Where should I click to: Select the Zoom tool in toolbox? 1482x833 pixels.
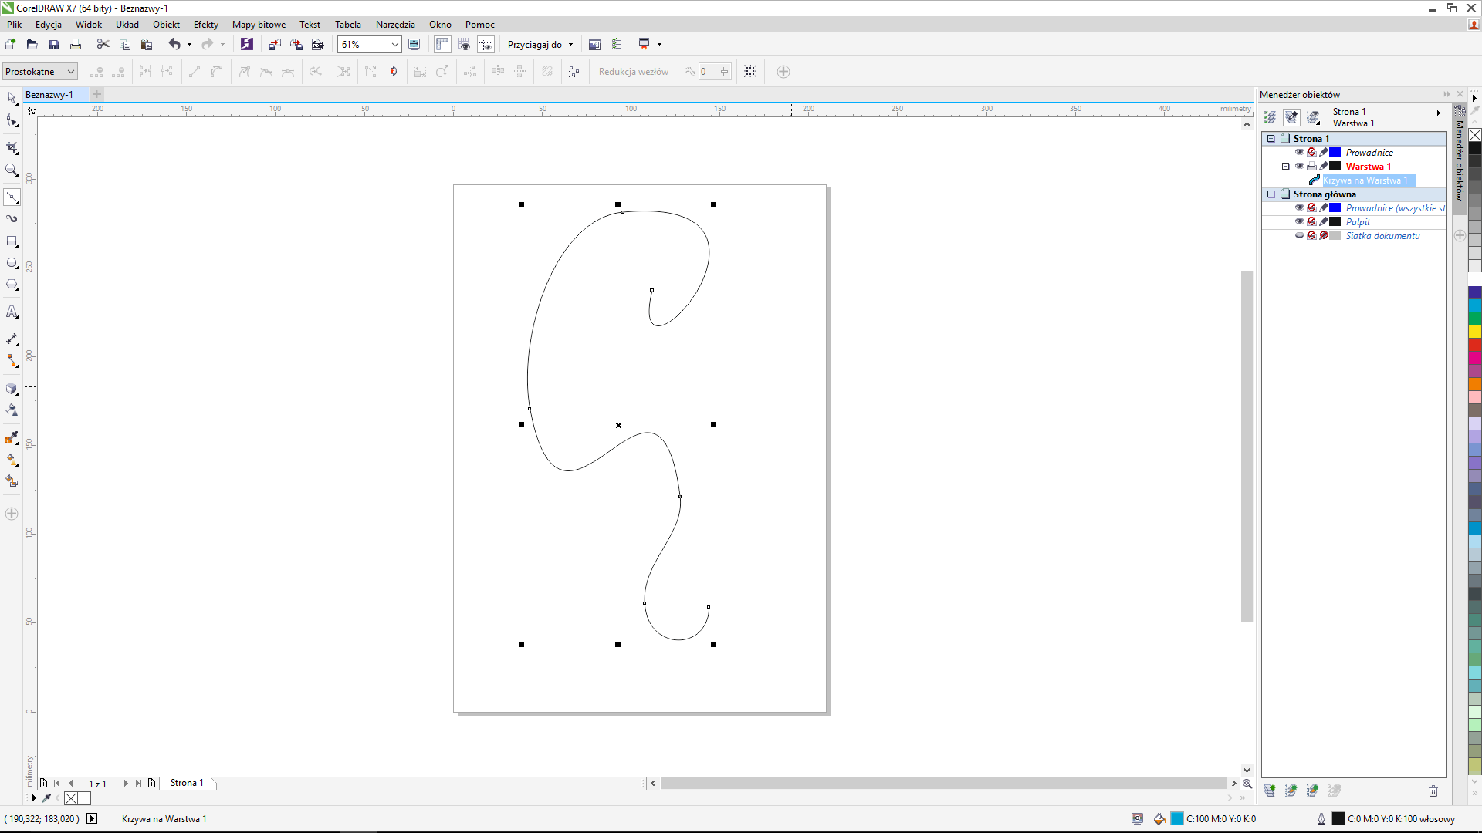(x=12, y=170)
